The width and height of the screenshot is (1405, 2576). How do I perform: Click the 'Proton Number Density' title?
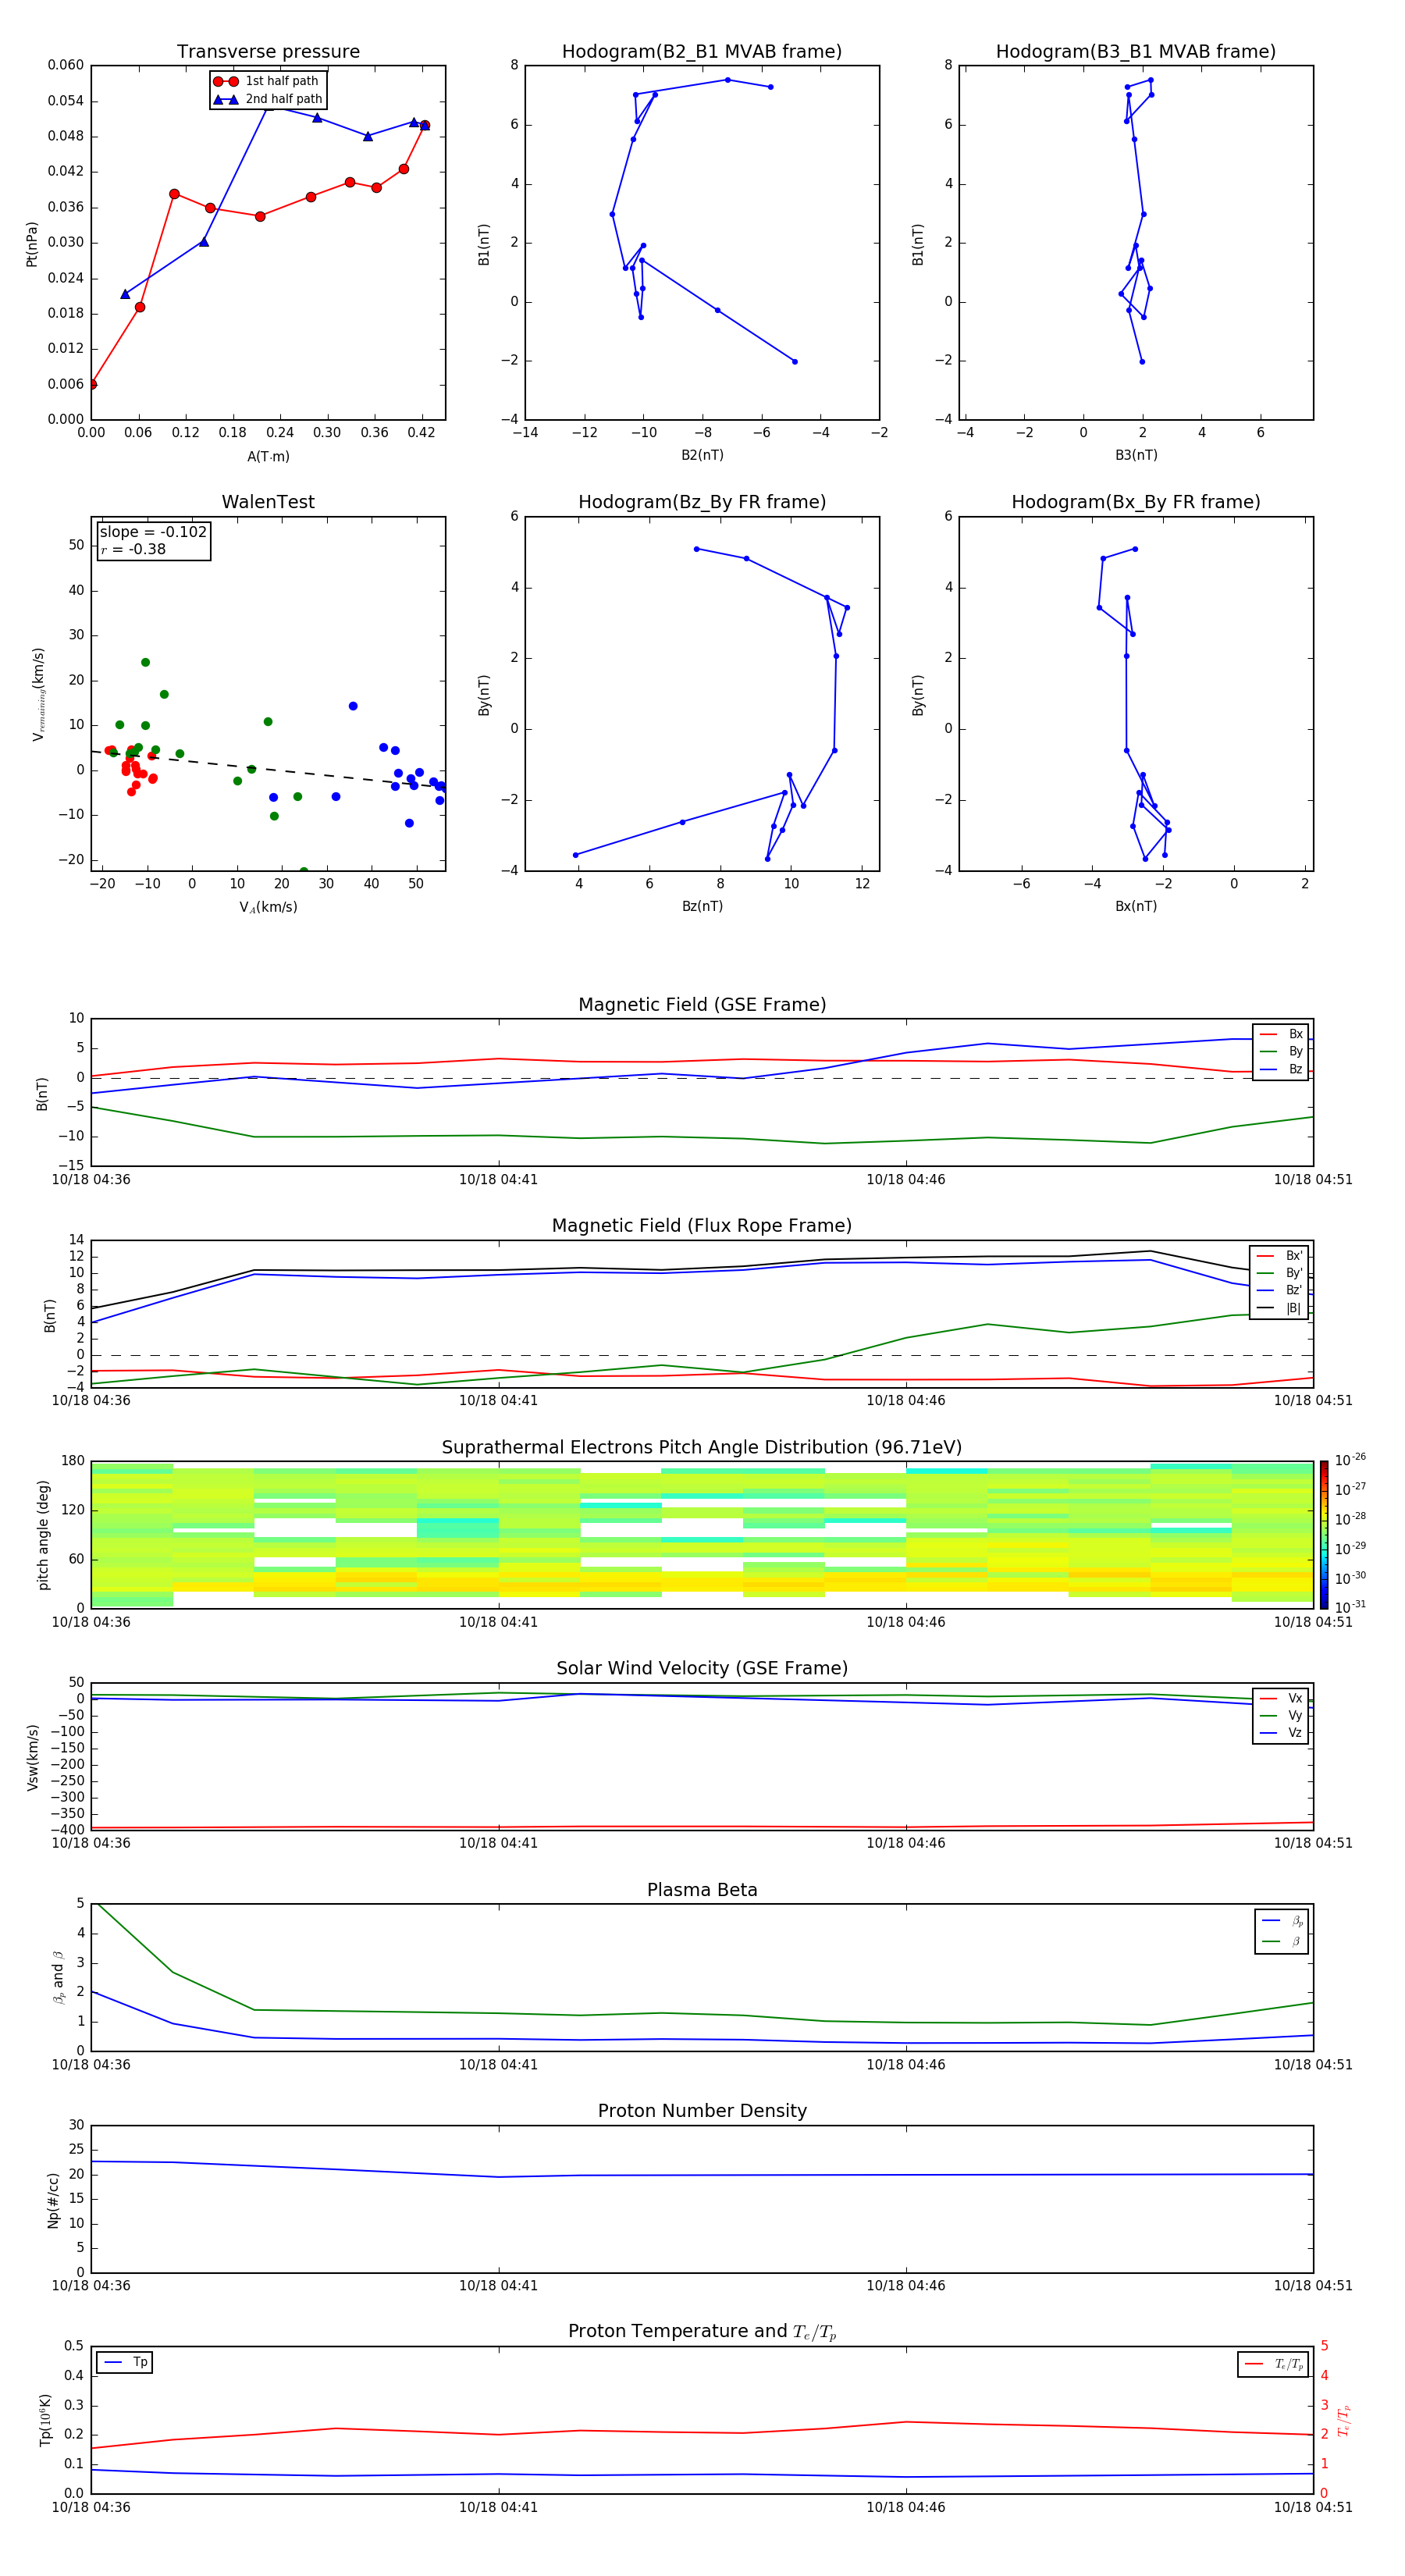tap(702, 2111)
